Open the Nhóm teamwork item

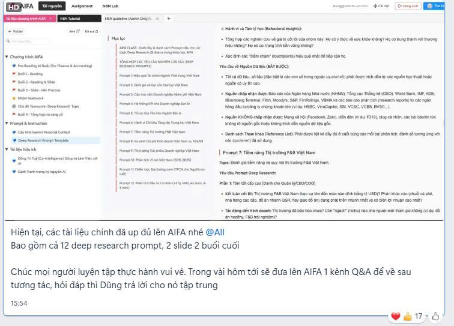click(x=31, y=98)
